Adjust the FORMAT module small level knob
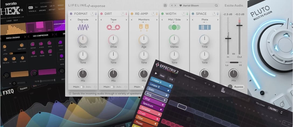Viewport: 293px width, 127px height. tap(92, 14)
